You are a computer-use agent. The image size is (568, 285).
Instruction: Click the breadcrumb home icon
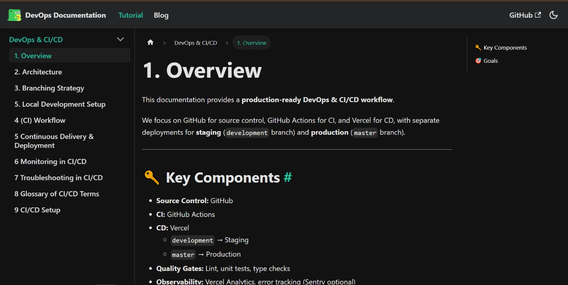coord(150,43)
